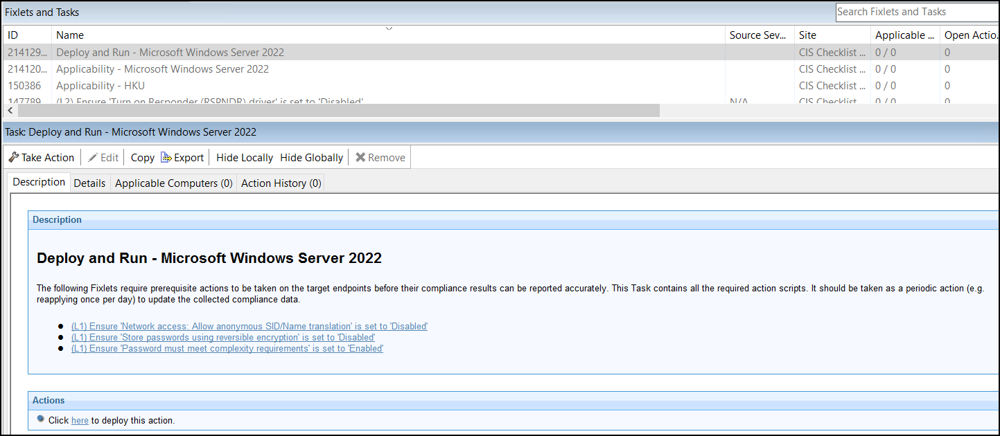The height and width of the screenshot is (436, 1000).
Task: Click the Search Fixlets and Tasks field
Action: [x=916, y=12]
